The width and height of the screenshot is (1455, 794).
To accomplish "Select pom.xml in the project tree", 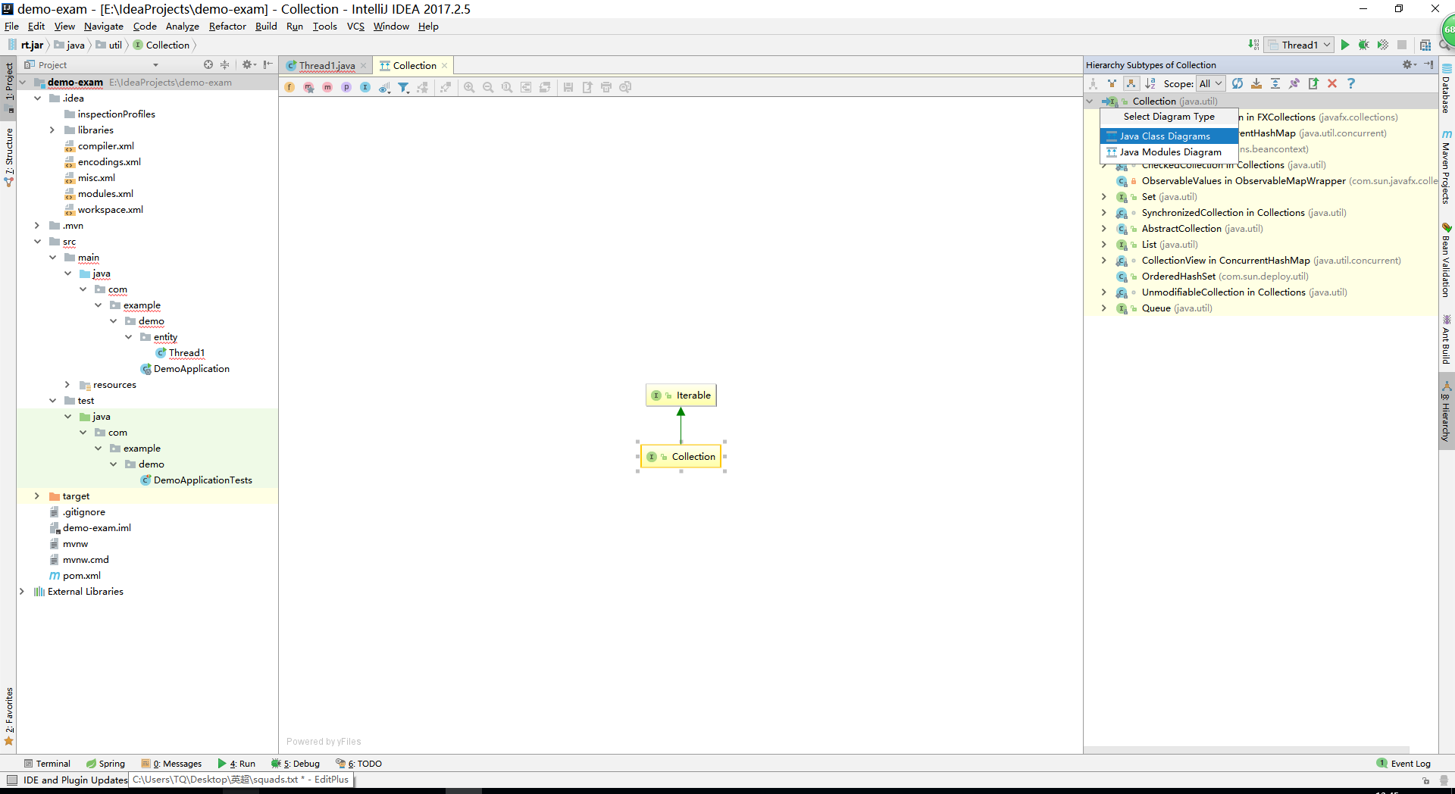I will pyautogui.click(x=81, y=576).
